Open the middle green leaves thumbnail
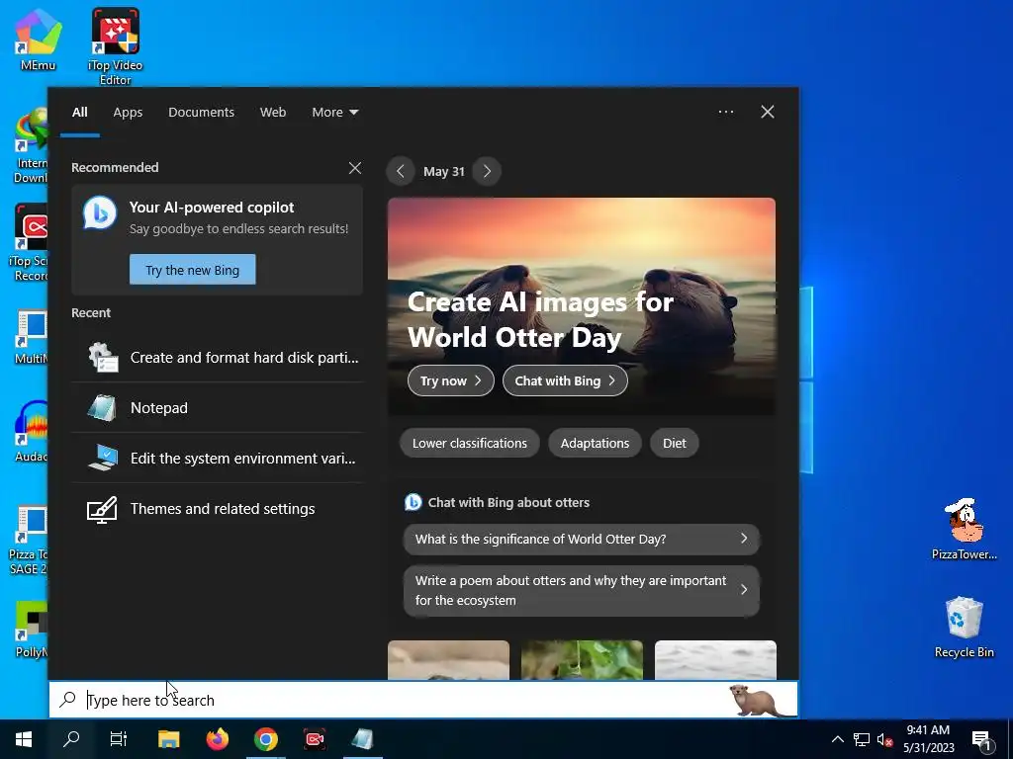Image resolution: width=1013 pixels, height=759 pixels. pos(582,659)
